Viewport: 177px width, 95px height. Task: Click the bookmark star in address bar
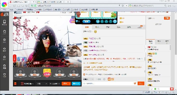click(123, 5)
